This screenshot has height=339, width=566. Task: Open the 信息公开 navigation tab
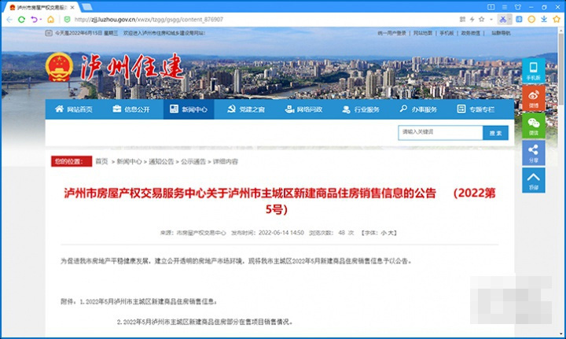click(x=131, y=109)
